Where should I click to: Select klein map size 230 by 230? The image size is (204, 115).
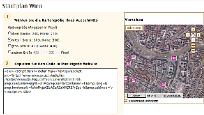[x=10, y=33]
